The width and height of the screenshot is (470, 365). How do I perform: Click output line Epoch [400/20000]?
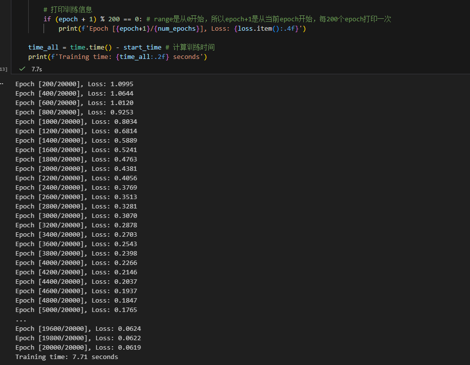(x=74, y=93)
